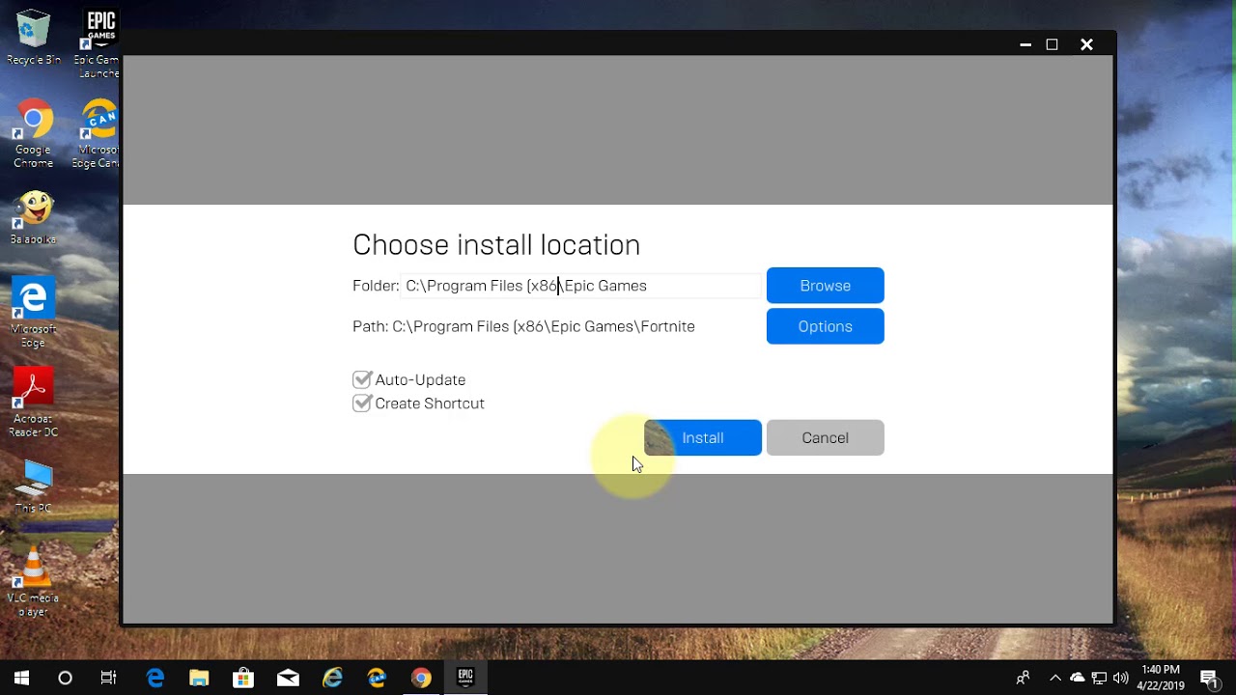The width and height of the screenshot is (1236, 695).
Task: Open File Explorer from the taskbar
Action: tap(199, 678)
